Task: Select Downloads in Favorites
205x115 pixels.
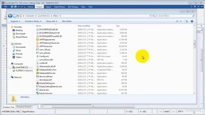Action: (20, 34)
